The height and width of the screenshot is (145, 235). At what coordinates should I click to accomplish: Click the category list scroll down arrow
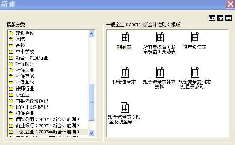coord(92,133)
